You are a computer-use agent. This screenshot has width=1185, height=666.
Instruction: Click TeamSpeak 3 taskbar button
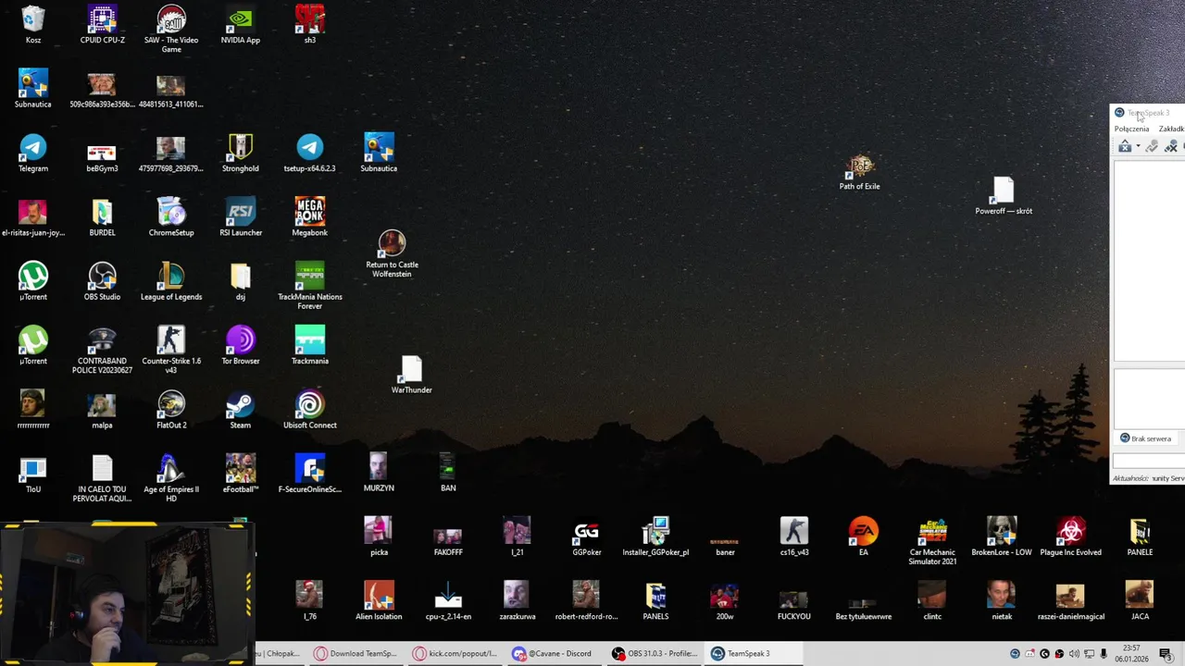point(753,653)
